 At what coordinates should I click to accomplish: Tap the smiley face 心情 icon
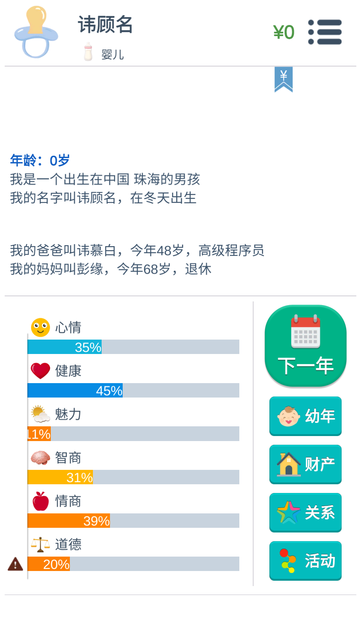click(x=40, y=327)
